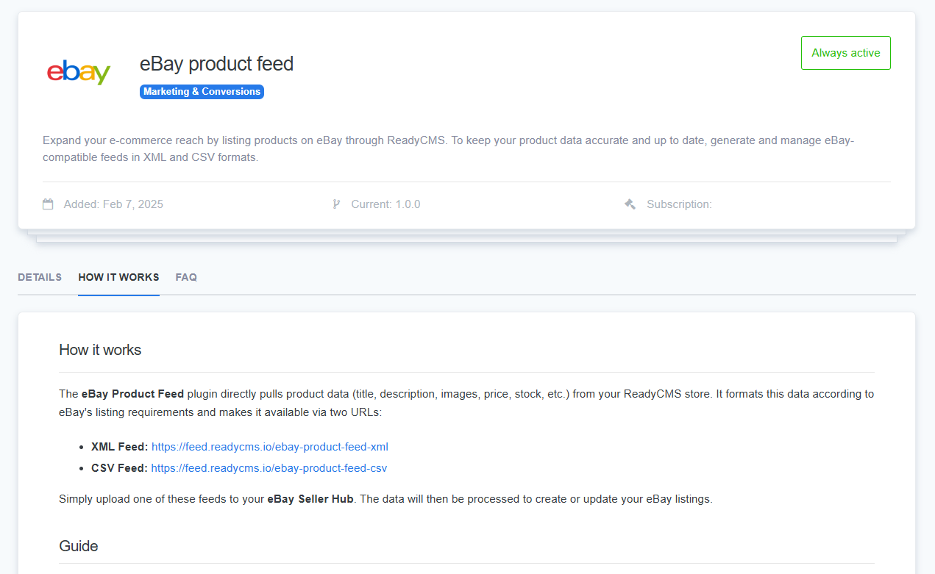This screenshot has width=935, height=574.
Task: Click the CSV Feed: label
Action: (x=119, y=467)
